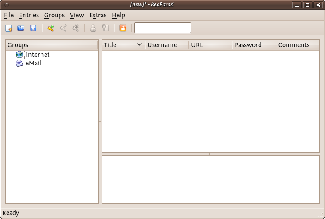The width and height of the screenshot is (325, 219).
Task: Open the Entries menu
Action: coord(29,15)
